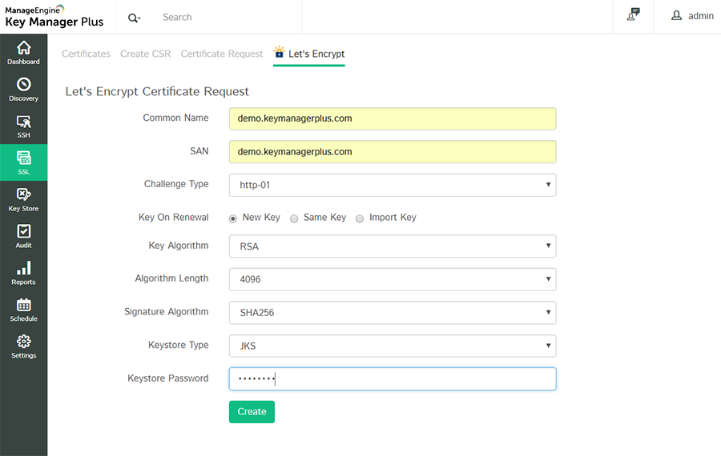Open the Certificate Request tab
The width and height of the screenshot is (721, 456).
click(x=222, y=54)
